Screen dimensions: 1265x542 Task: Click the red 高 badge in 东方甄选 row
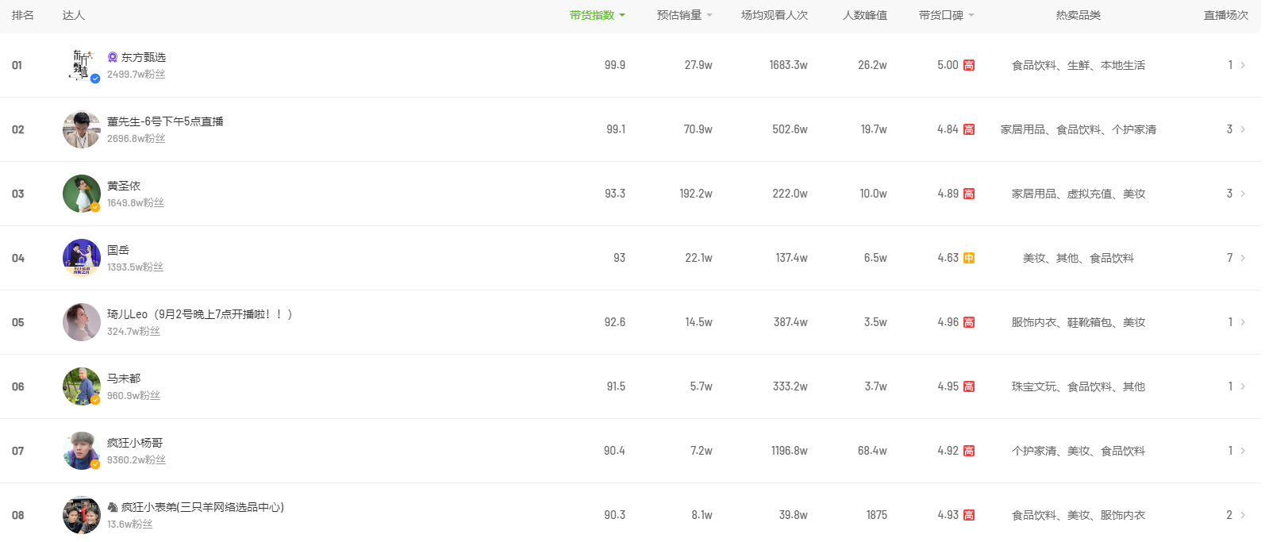(969, 65)
